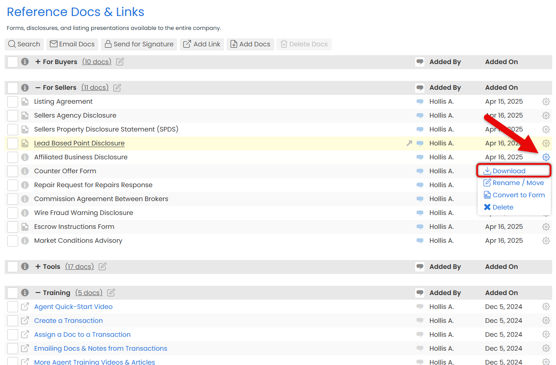Open the (11 docs) count link
This screenshot has height=365, width=556.
coord(95,88)
